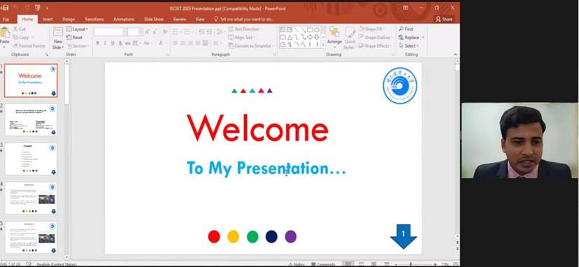Toggle Underline formatting
The height and width of the screenshot is (267, 579).
(113, 43)
